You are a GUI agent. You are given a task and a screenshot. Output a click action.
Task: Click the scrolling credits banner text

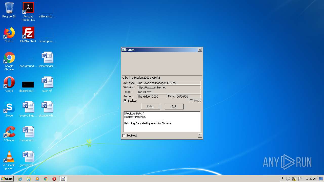(162, 78)
